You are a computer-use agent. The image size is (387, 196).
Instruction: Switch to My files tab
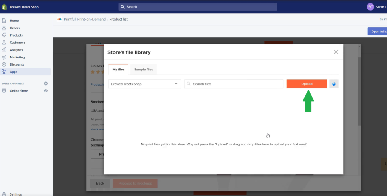[x=118, y=69]
